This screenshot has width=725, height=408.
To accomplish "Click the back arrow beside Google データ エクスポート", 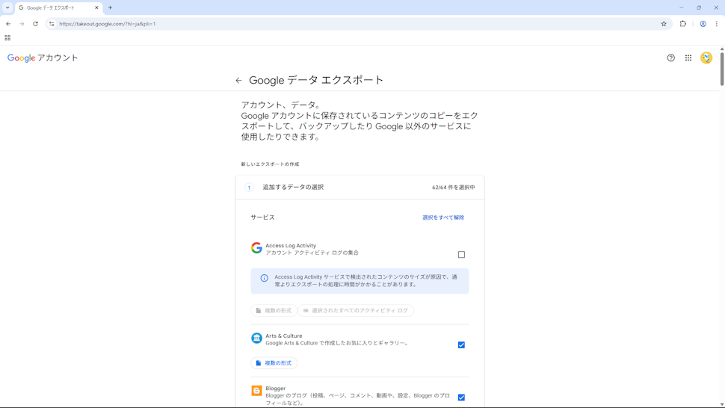I will [238, 81].
